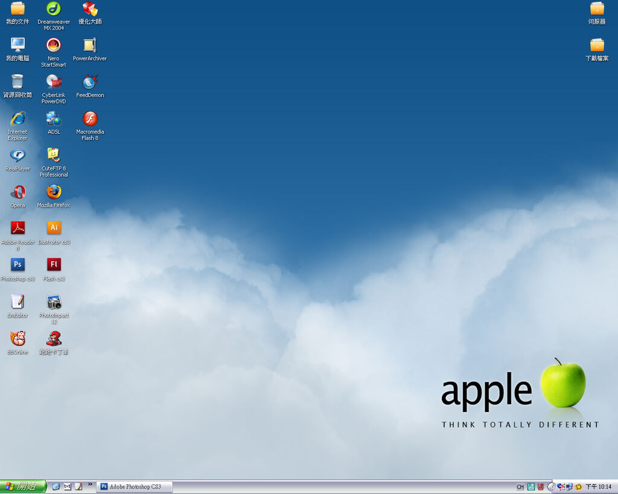Click the red input method icon
The image size is (618, 494).
(541, 487)
